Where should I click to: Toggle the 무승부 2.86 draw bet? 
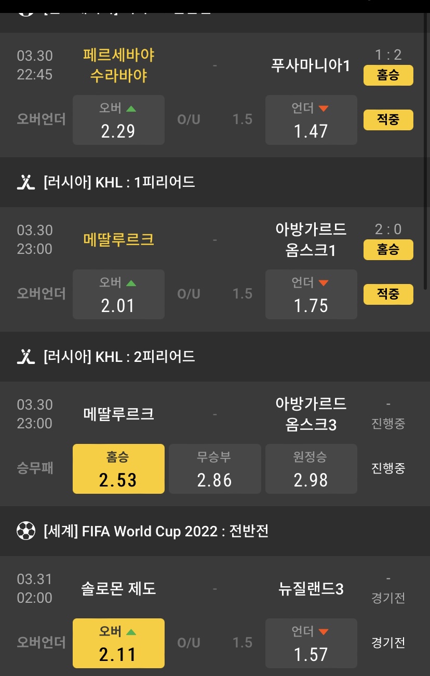(x=215, y=469)
